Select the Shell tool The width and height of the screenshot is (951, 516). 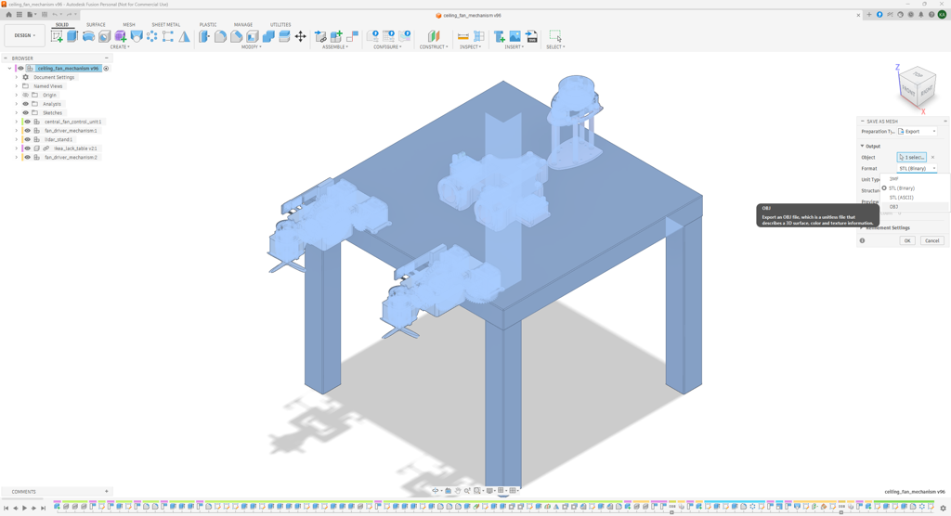(253, 36)
